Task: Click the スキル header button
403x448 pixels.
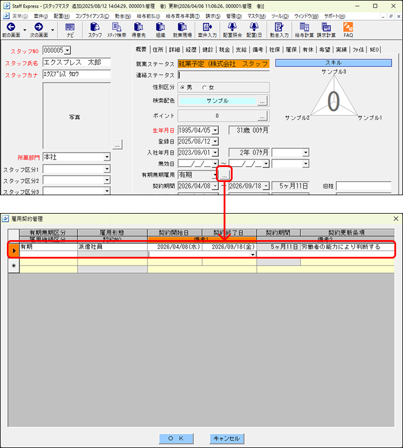Action: point(333,63)
